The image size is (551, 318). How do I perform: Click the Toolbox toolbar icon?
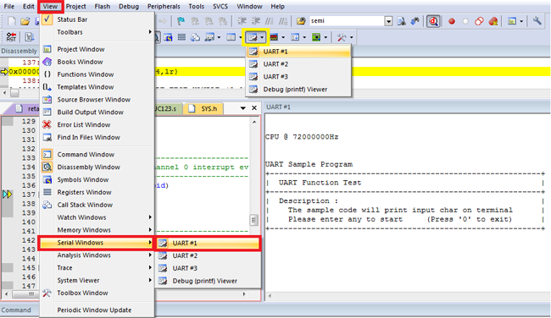point(342,37)
